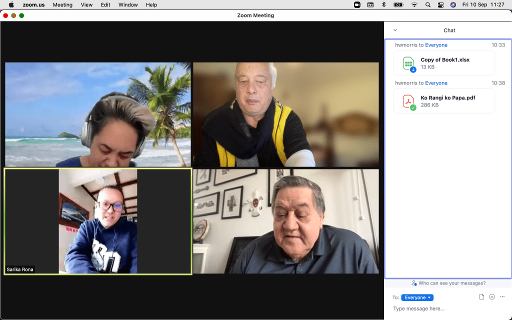Click 'Who can see your messages?' link

tap(451, 283)
